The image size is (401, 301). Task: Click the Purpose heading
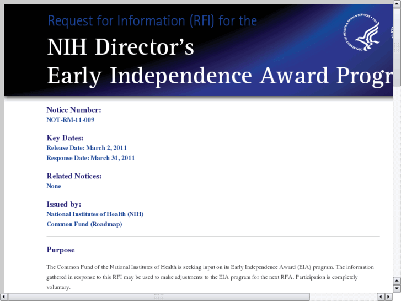[x=61, y=250]
